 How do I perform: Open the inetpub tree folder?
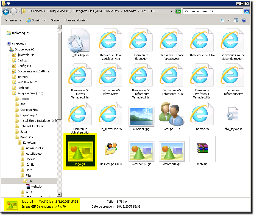[23, 77]
